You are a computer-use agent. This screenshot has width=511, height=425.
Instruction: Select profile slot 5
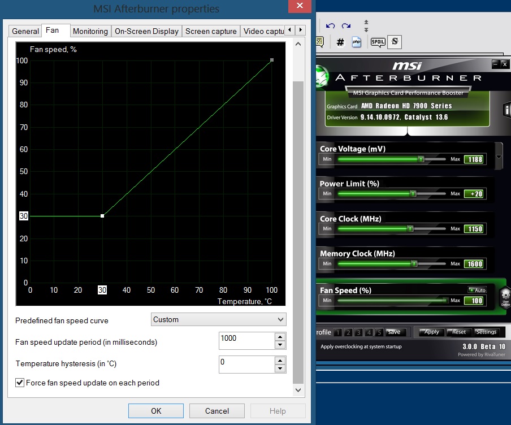coord(379,332)
